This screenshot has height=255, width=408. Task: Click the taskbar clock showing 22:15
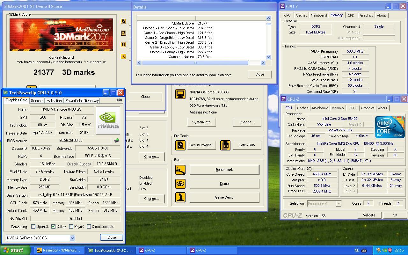click(399, 251)
